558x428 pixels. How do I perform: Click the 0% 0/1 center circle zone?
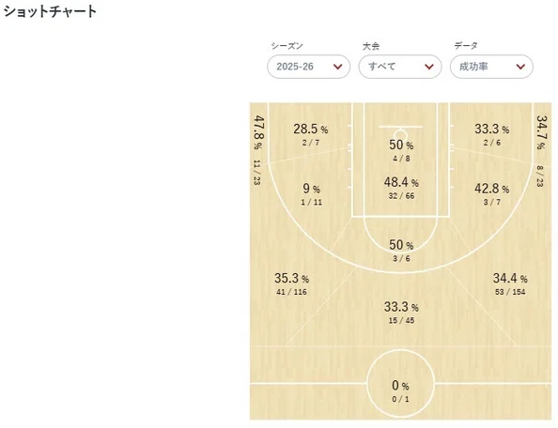tap(400, 390)
